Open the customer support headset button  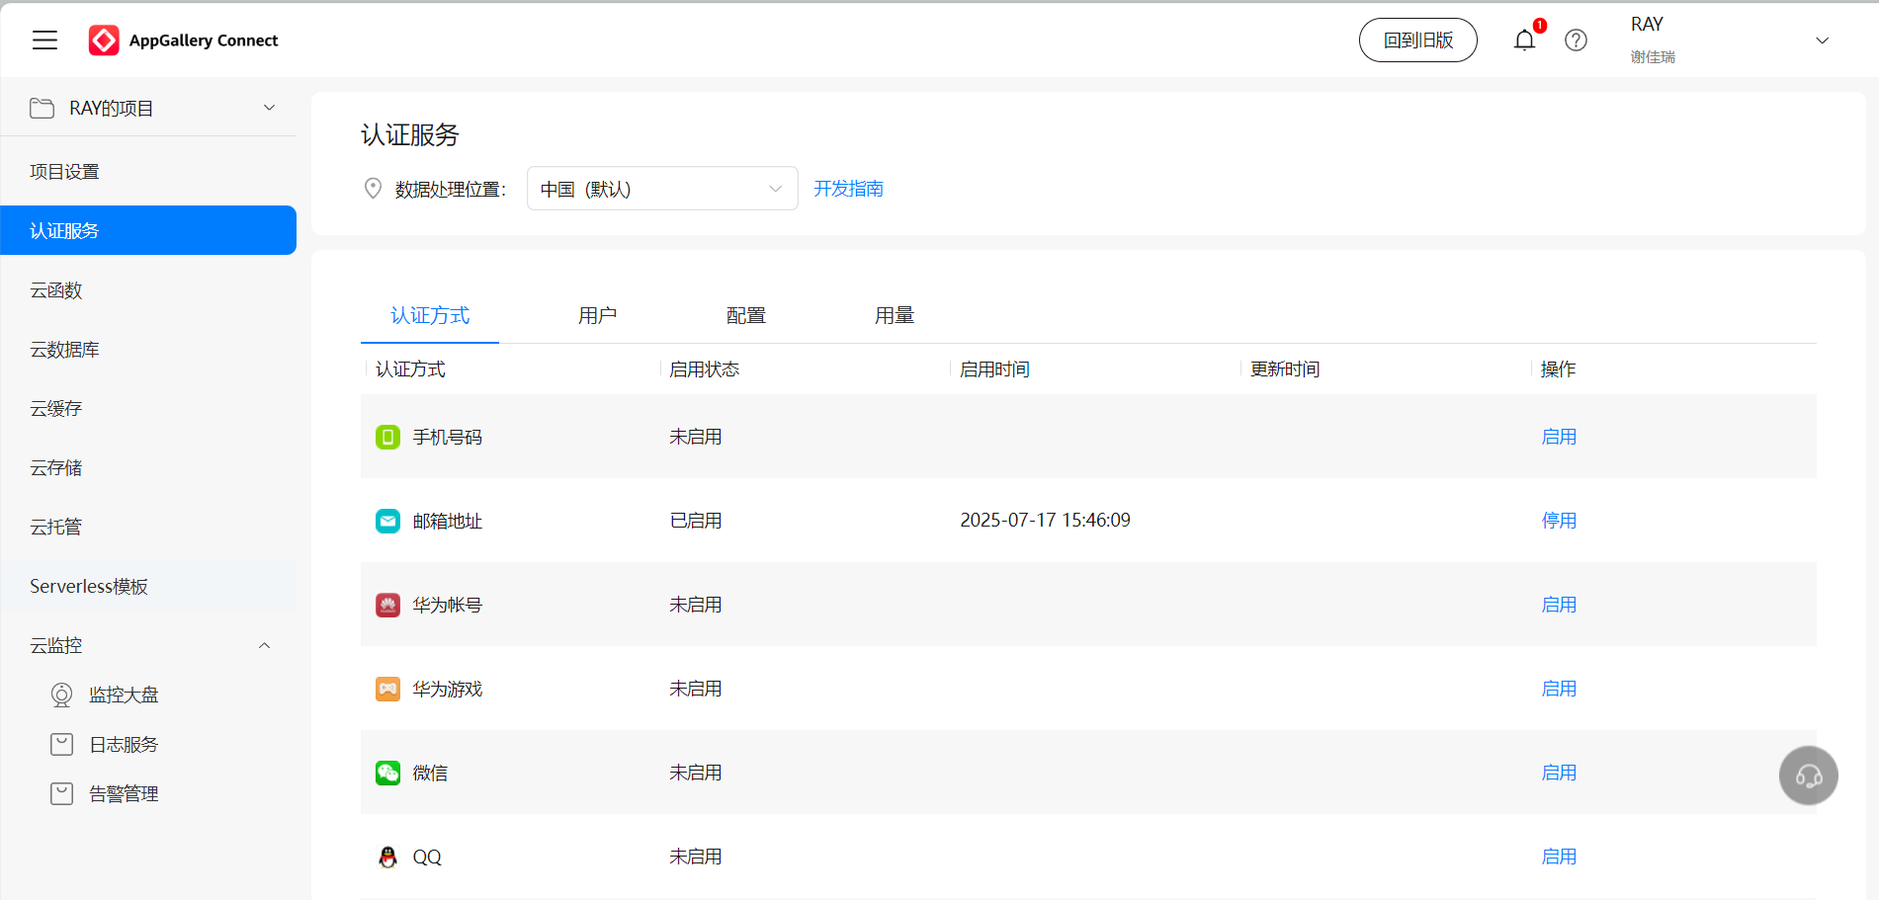point(1809,776)
